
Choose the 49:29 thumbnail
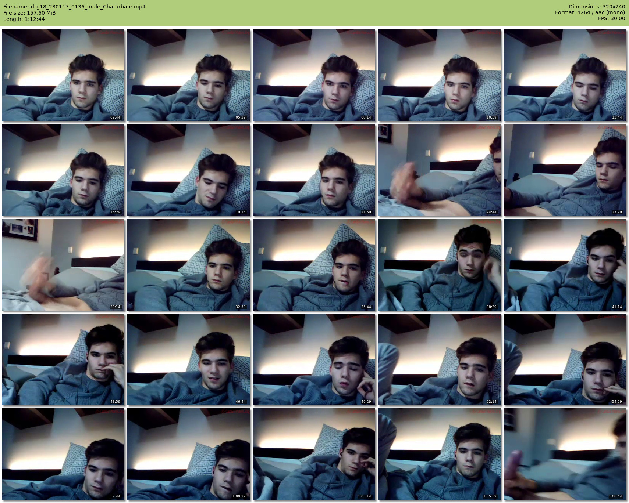[314, 359]
